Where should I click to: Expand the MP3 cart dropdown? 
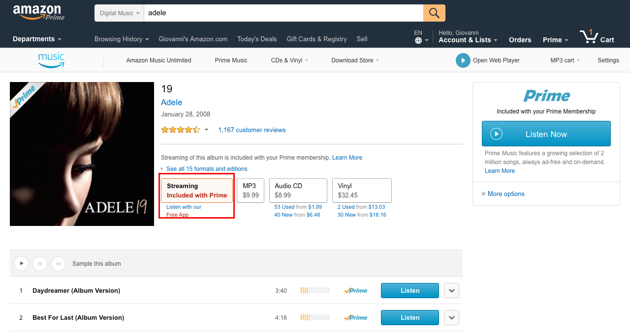(565, 60)
